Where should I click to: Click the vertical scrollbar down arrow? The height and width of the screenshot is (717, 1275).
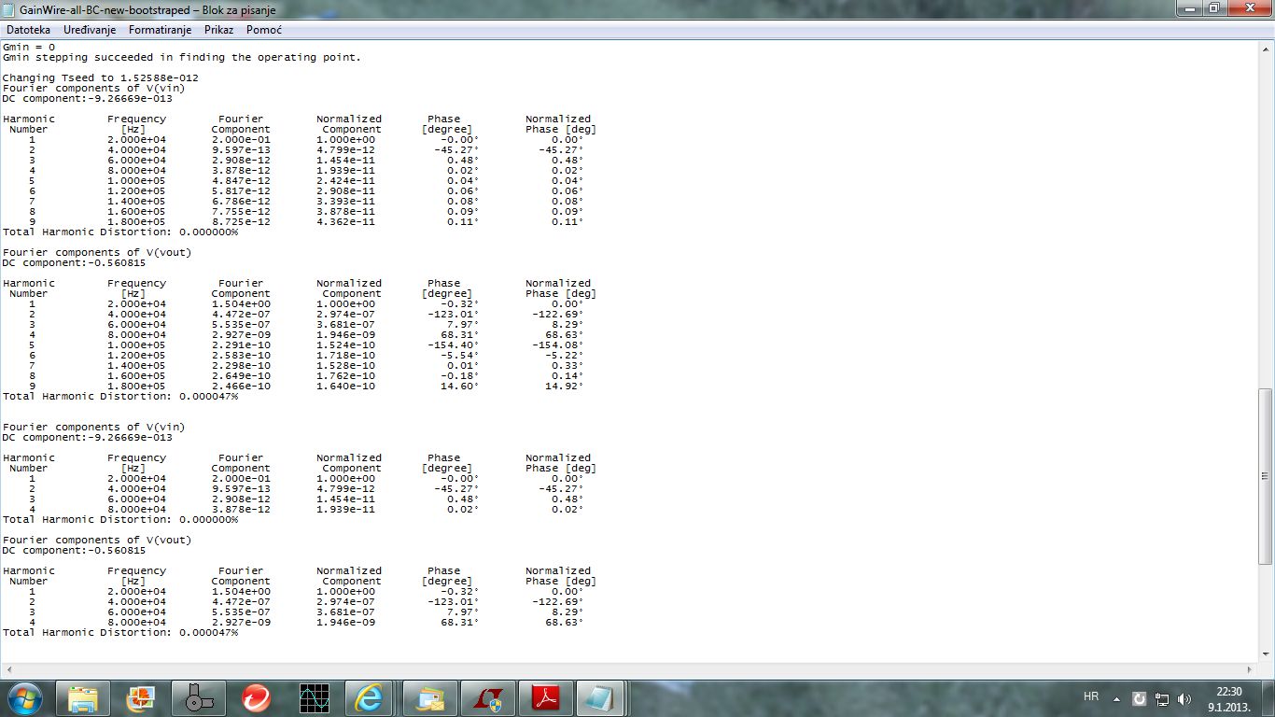coord(1267,655)
